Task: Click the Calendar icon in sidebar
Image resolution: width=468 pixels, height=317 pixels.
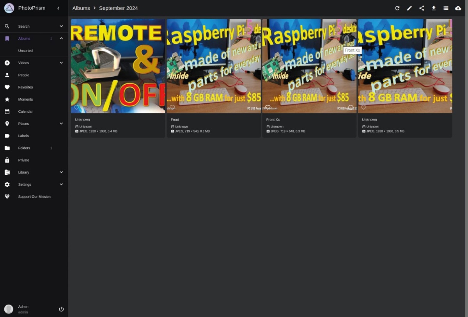Action: click(x=7, y=112)
